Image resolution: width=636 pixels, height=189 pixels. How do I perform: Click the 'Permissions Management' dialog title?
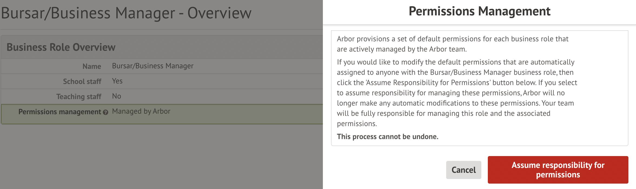click(479, 11)
